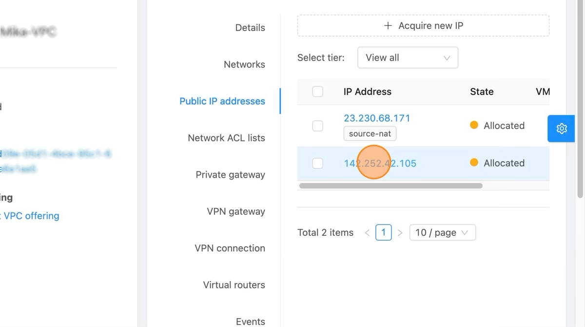The width and height of the screenshot is (585, 327).
Task: Click the plus icon in Acquire new IP
Action: pos(388,26)
